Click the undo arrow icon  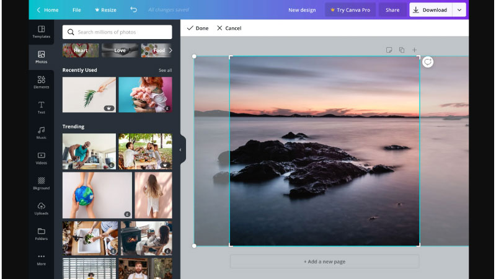coord(133,10)
